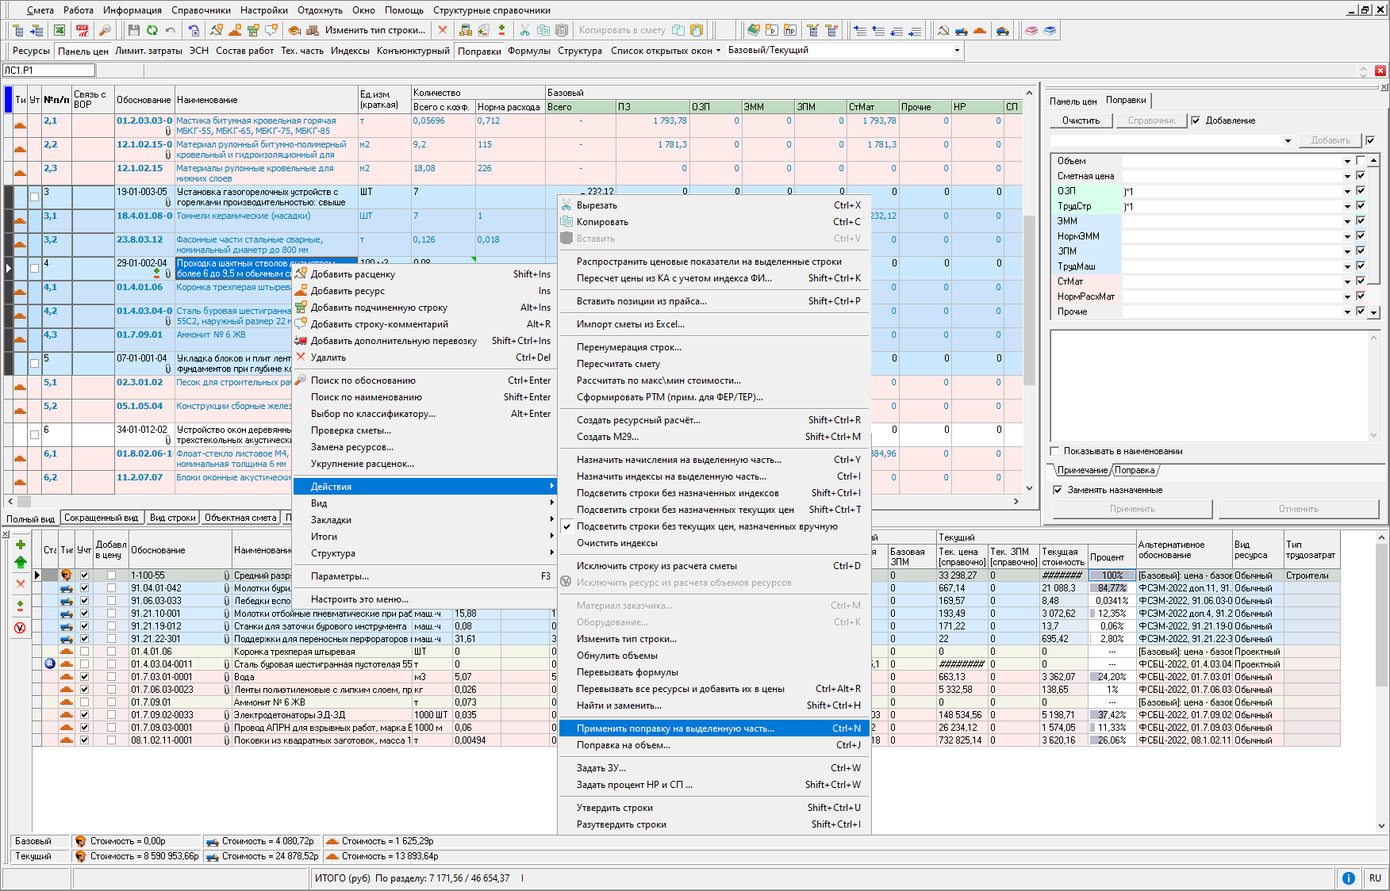Toggle the checkbox in the Объем row
1390x891 pixels.
(1361, 161)
